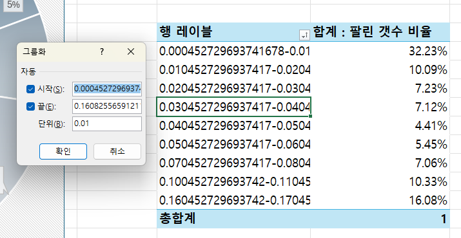The width and height of the screenshot is (461, 238).
Task: Select row label 0.0104527296937417-0.0204
Action: tap(234, 70)
